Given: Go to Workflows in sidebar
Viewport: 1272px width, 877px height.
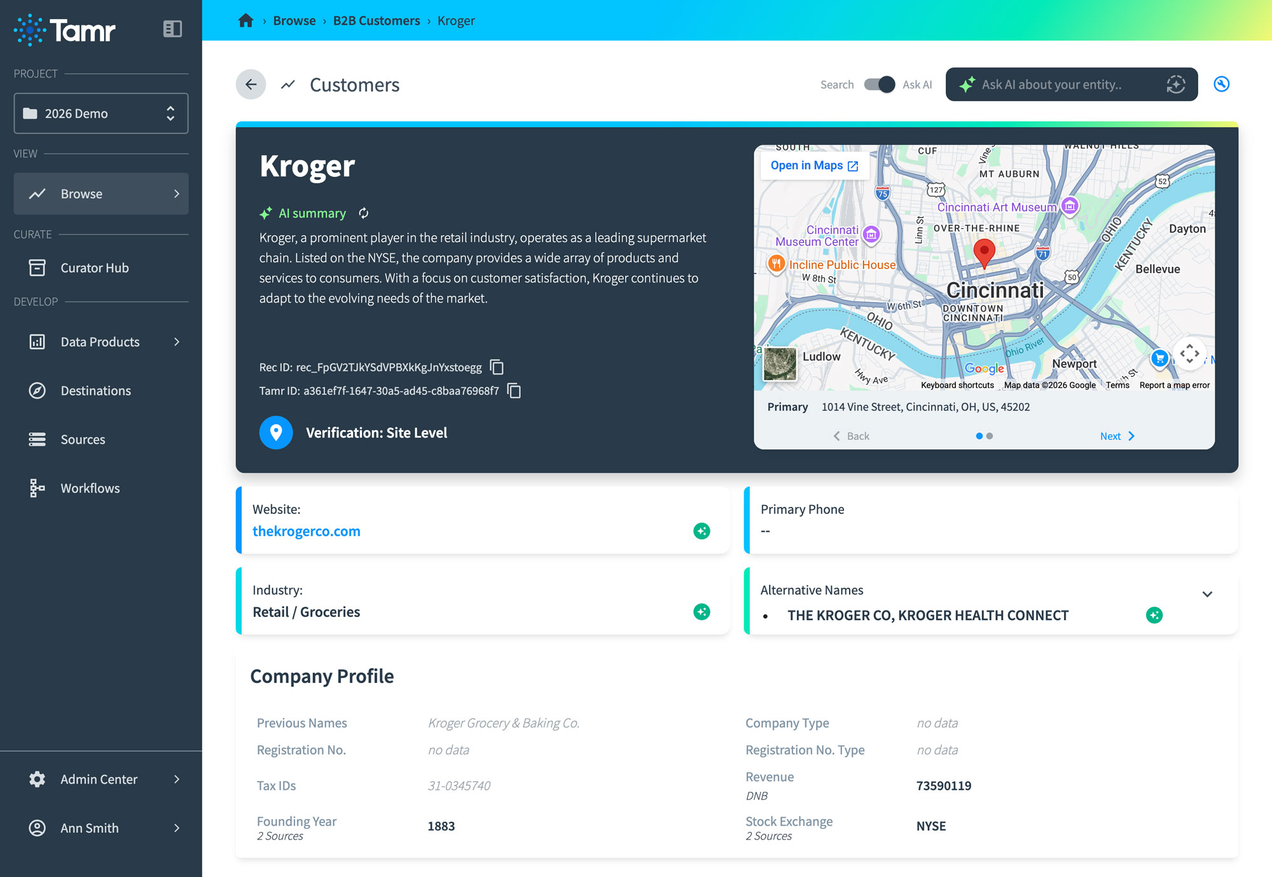Looking at the screenshot, I should pyautogui.click(x=90, y=488).
